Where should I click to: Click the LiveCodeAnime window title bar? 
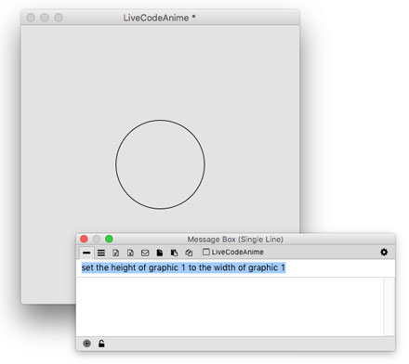(160, 18)
